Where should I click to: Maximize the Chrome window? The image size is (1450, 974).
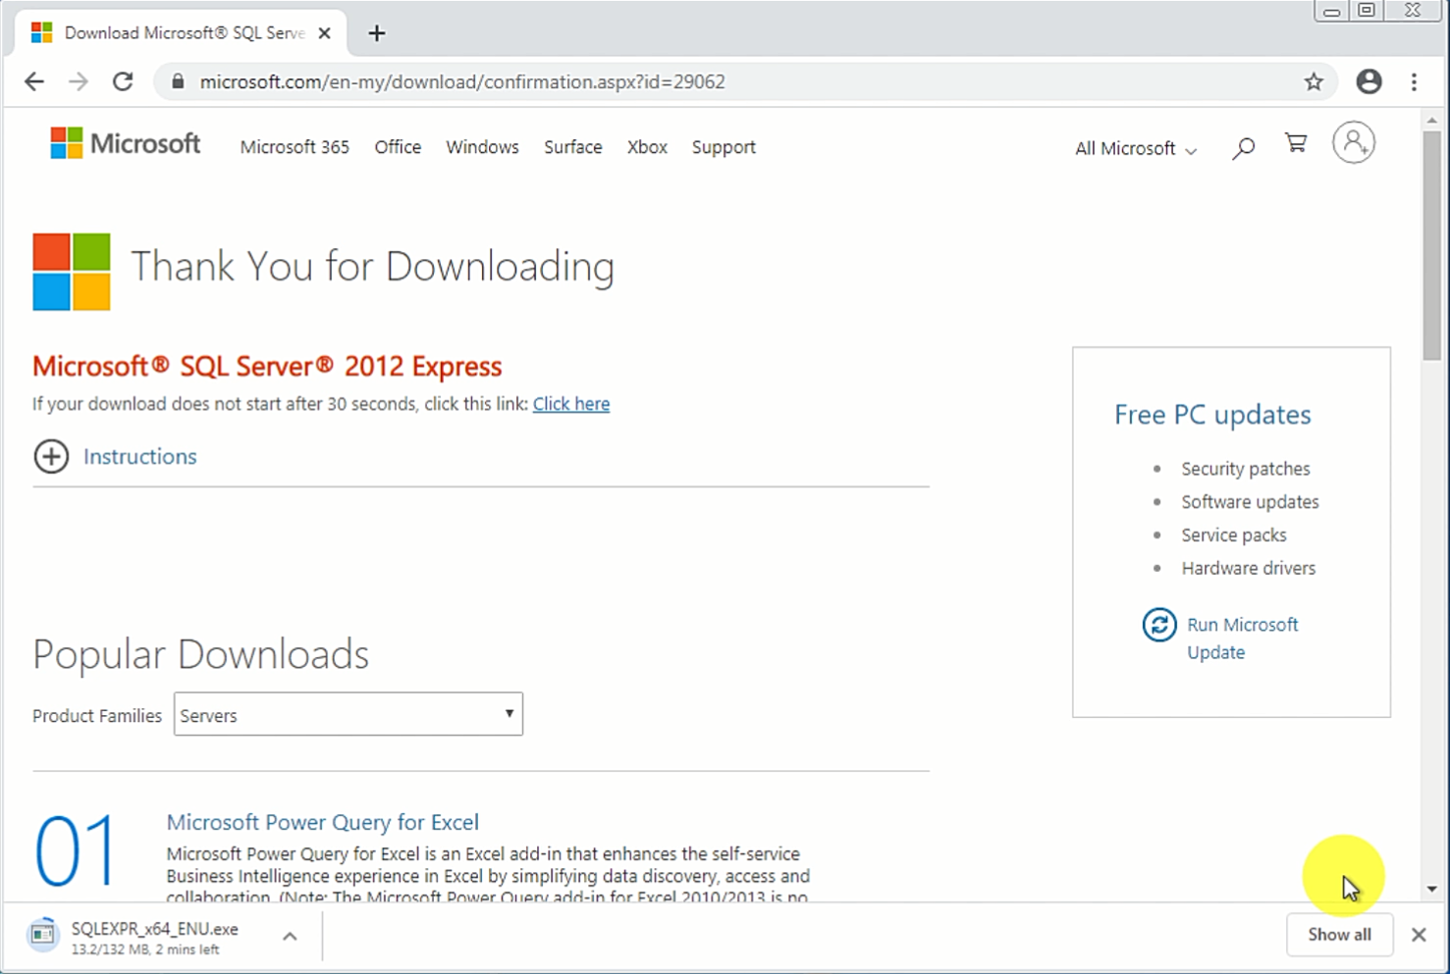tap(1366, 11)
